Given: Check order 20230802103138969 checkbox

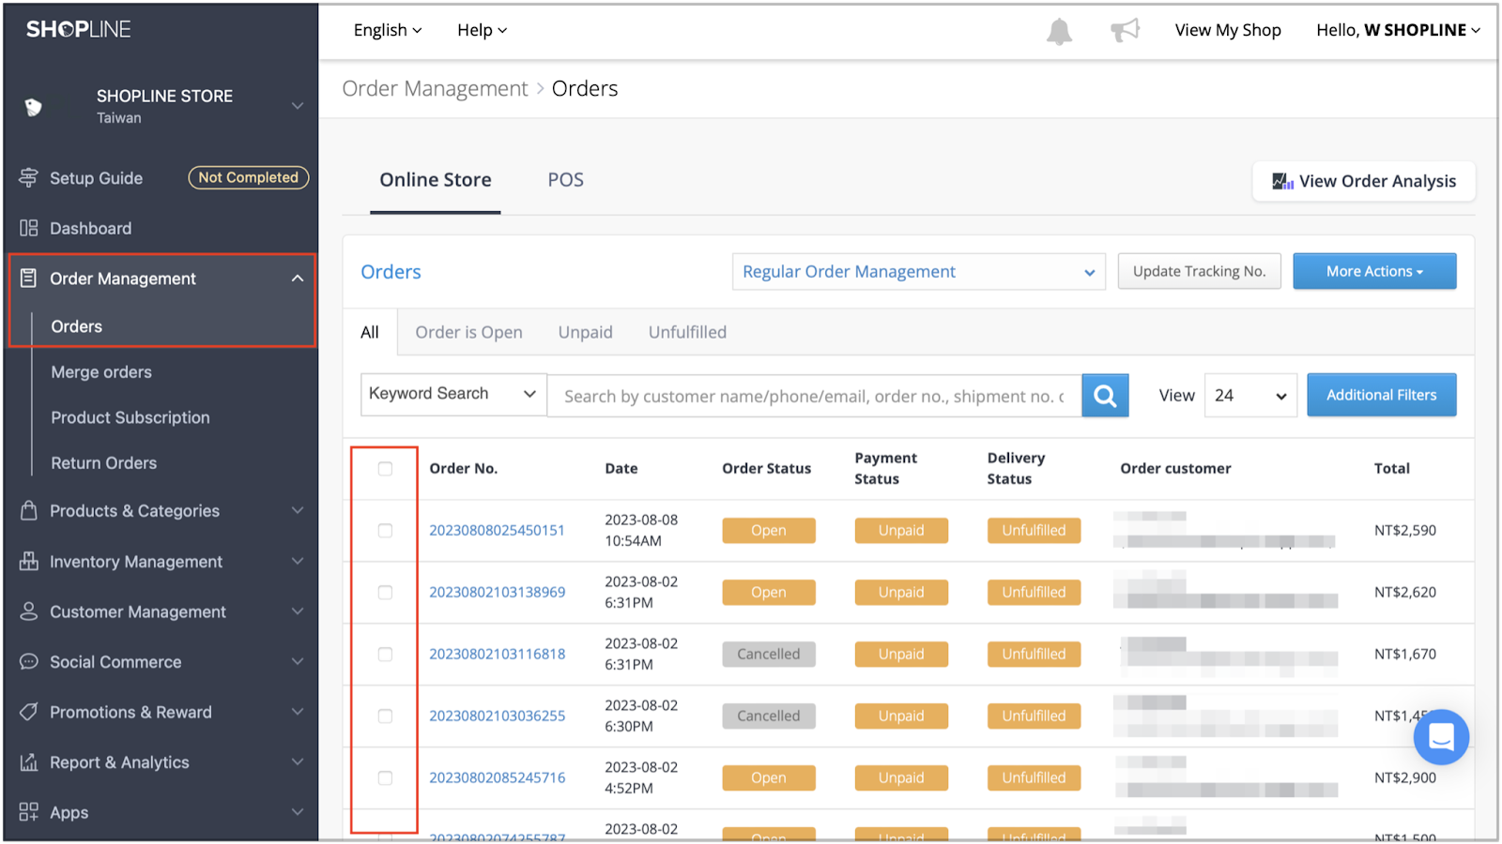Looking at the screenshot, I should pos(385,593).
